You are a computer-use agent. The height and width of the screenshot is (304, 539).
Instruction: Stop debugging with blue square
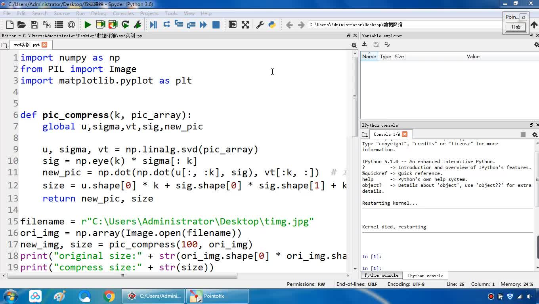pos(216,25)
